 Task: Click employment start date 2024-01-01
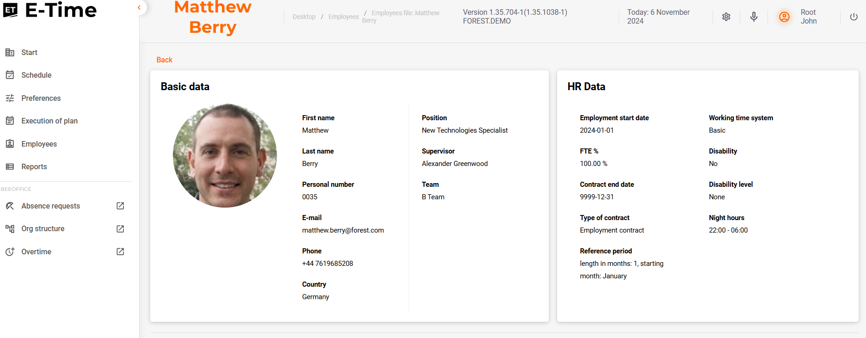click(x=596, y=130)
